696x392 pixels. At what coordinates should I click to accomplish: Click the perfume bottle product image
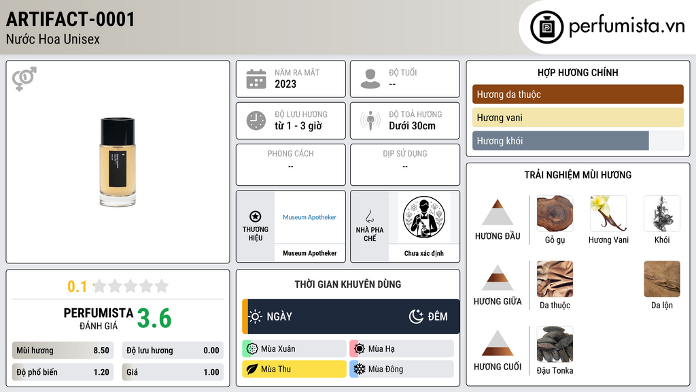[118, 162]
